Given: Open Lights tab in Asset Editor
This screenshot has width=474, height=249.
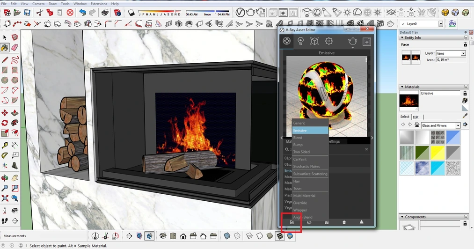Looking at the screenshot, I should point(300,41).
